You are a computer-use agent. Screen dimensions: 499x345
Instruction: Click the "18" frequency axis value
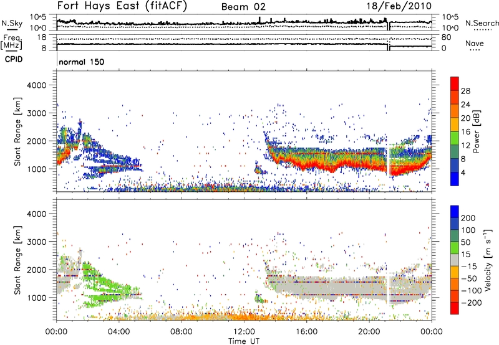(x=42, y=37)
